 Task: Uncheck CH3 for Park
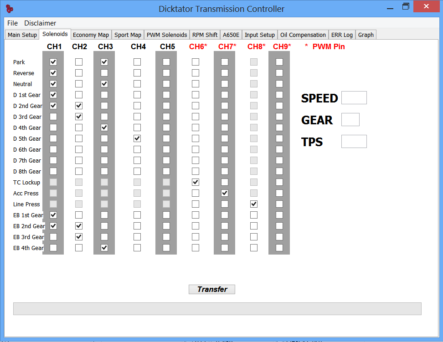(x=104, y=62)
